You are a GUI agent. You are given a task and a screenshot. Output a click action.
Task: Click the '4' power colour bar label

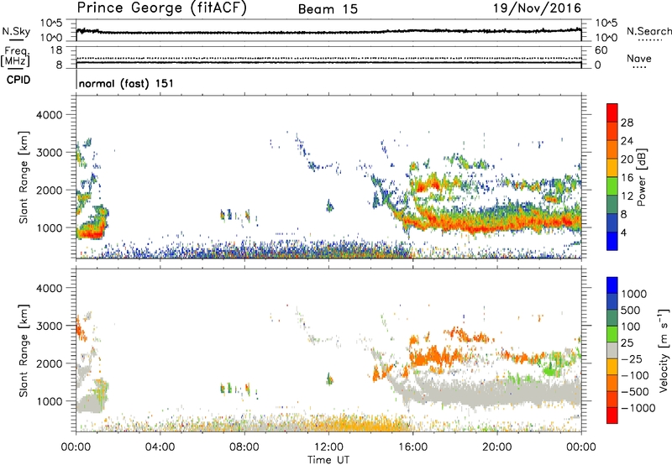point(624,232)
